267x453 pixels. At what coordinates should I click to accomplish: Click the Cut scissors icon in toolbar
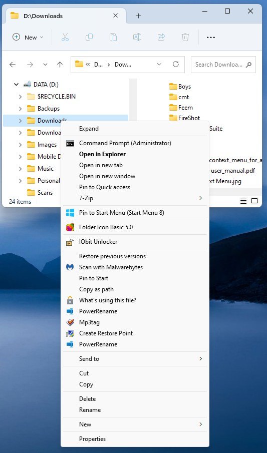coord(65,37)
